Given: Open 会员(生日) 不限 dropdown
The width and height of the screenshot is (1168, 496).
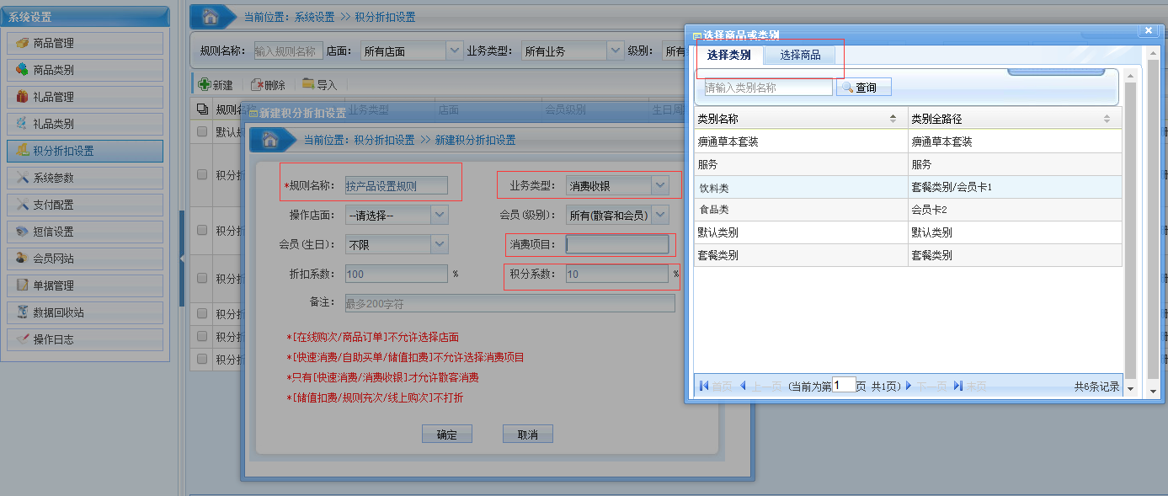Looking at the screenshot, I should [x=440, y=244].
